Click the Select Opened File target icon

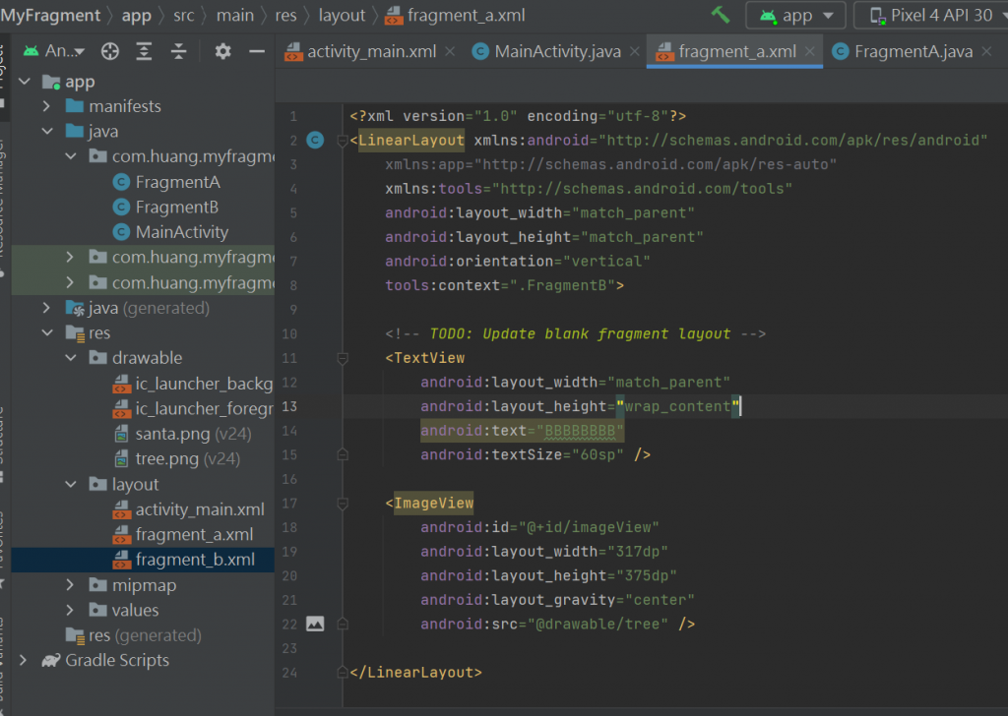(x=110, y=51)
